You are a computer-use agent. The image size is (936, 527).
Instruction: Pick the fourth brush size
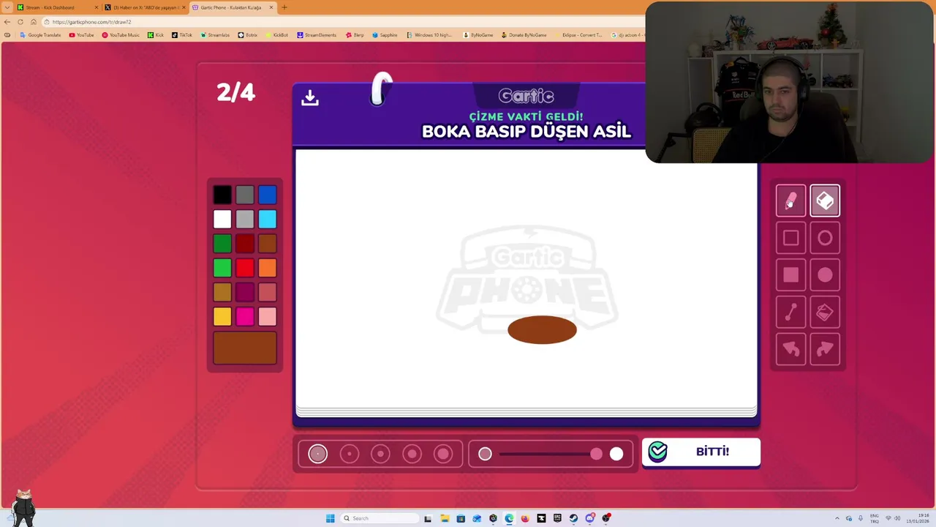(412, 454)
